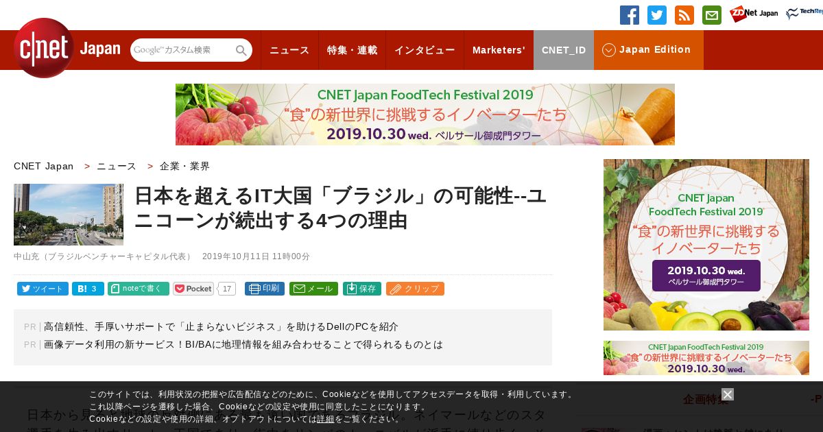Click the 印刷 print button

[x=265, y=289]
